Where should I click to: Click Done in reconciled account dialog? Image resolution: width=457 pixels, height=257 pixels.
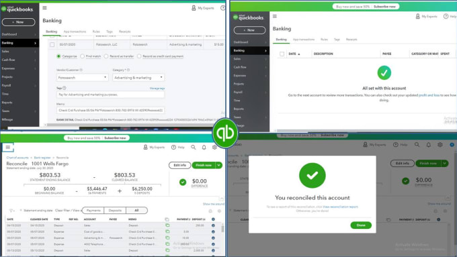click(x=361, y=225)
